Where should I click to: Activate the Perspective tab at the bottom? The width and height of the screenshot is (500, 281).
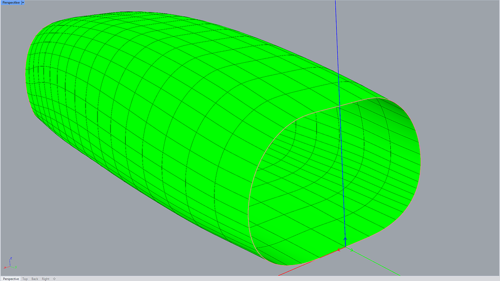click(x=10, y=279)
